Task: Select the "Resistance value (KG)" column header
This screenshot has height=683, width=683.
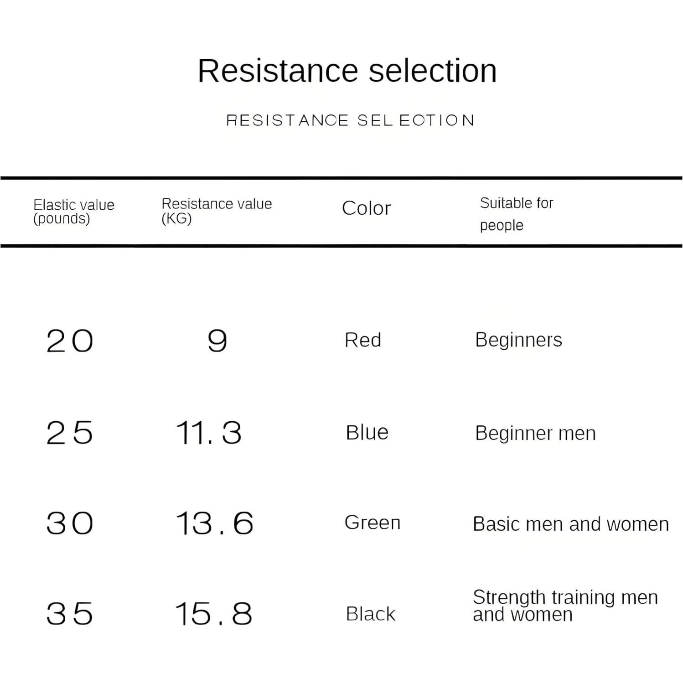Action: coord(217,211)
